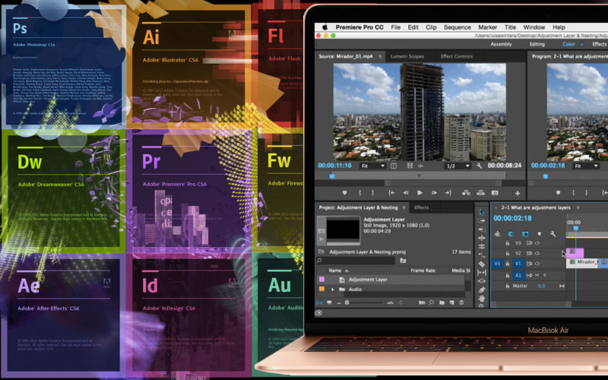Select the Slip tool
Image resolution: width=608 pixels, height=380 pixels.
pyautogui.click(x=482, y=273)
